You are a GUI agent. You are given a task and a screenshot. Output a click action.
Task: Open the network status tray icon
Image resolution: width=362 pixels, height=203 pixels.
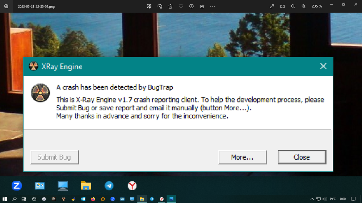point(319,199)
